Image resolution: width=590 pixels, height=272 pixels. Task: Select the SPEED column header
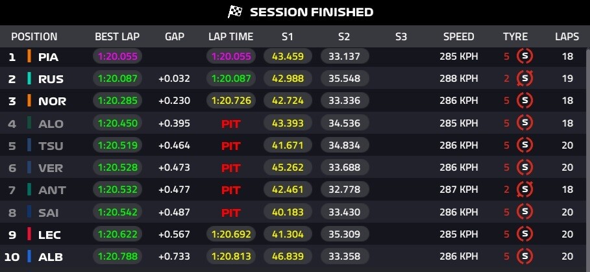459,36
